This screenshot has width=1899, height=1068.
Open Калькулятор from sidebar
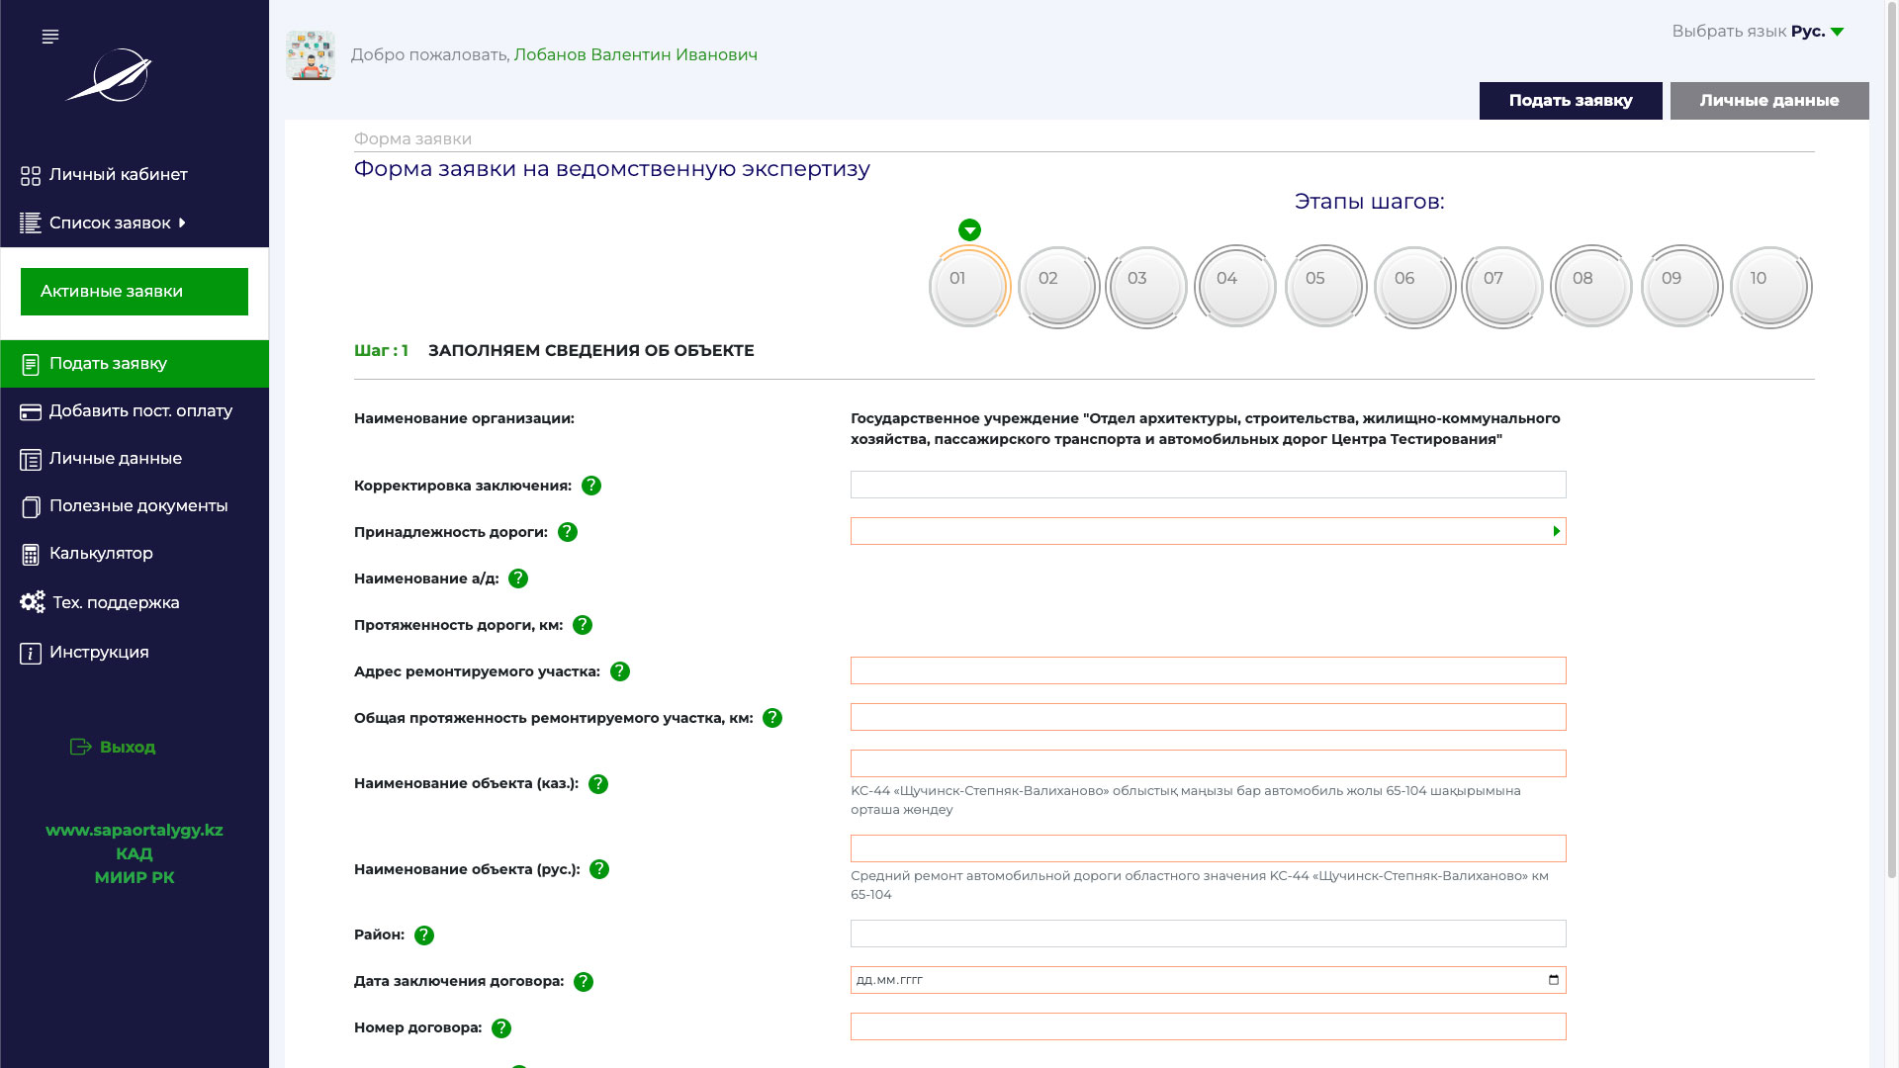101,554
